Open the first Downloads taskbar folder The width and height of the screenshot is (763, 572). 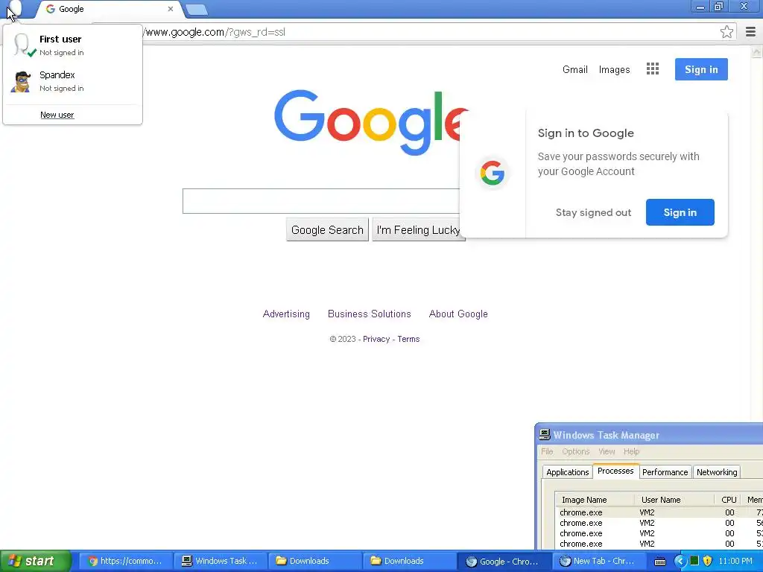coord(315,561)
